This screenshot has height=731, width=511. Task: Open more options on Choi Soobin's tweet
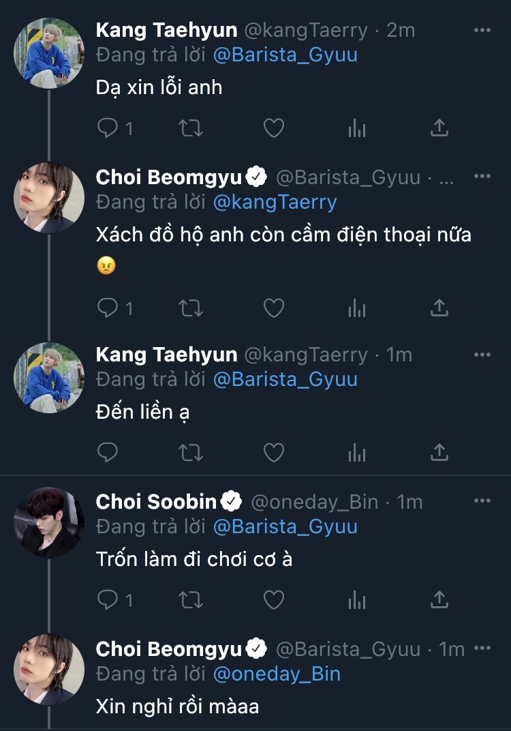[x=482, y=501]
